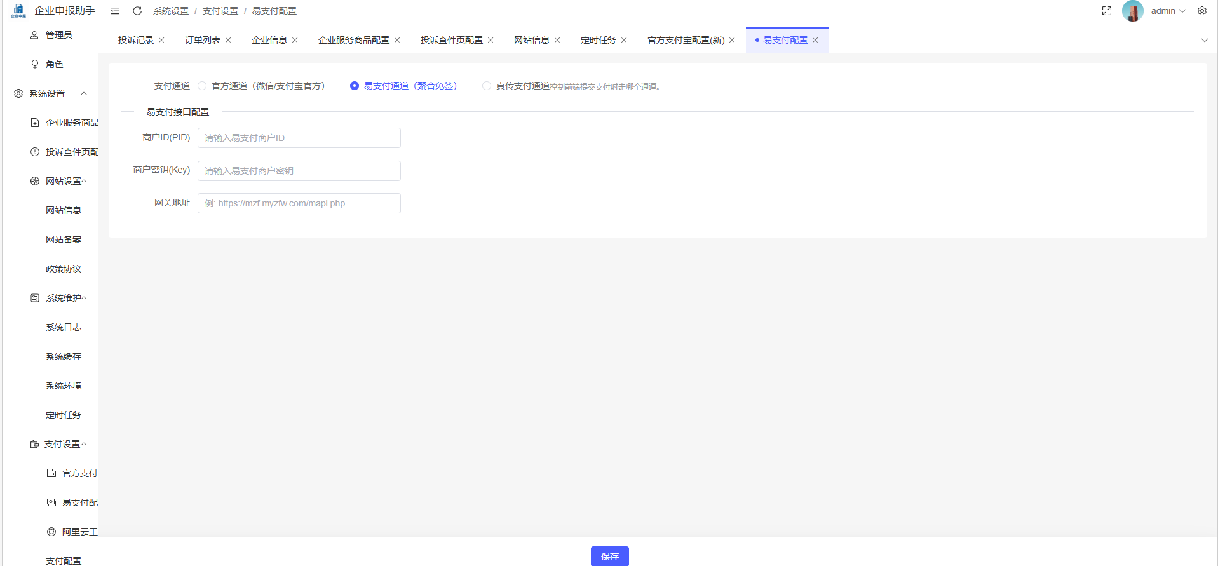The width and height of the screenshot is (1218, 566).
Task: Click the 保存 button
Action: tap(609, 556)
